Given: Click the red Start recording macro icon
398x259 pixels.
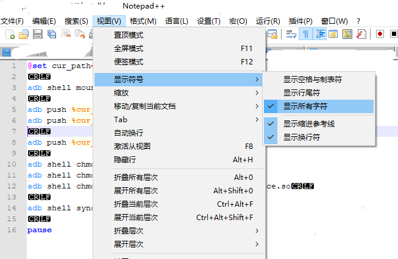Looking at the screenshot, I should (x=380, y=34).
